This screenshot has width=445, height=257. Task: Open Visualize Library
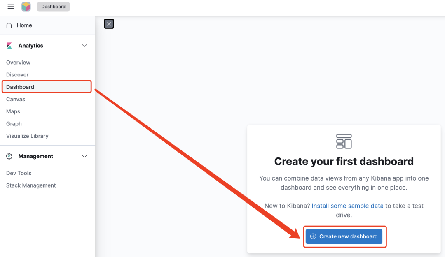[27, 136]
